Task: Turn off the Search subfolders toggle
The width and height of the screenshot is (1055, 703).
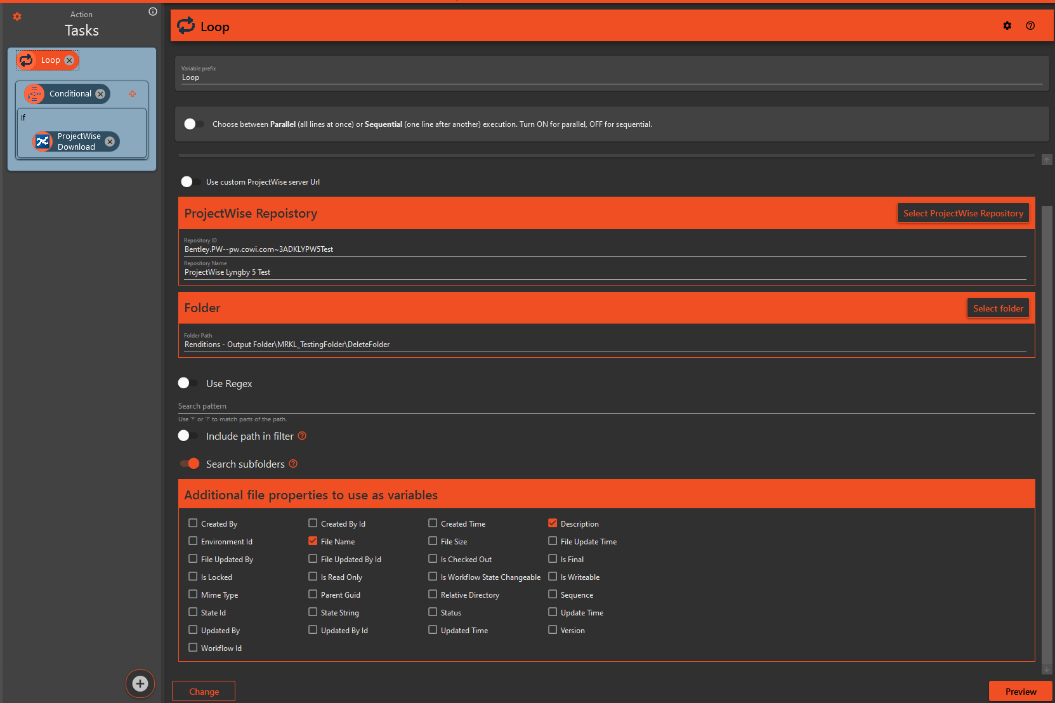Action: 190,464
